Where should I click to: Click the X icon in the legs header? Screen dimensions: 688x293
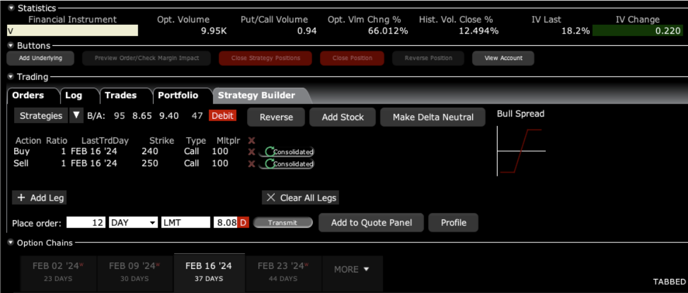(x=252, y=141)
